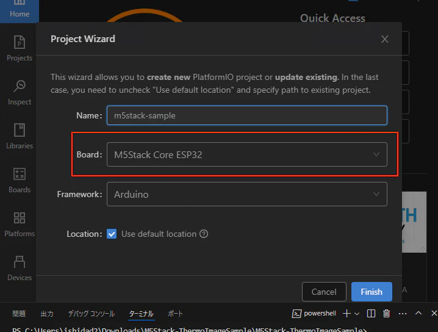This screenshot has width=438, height=332.
Task: Open the Devices section
Action: point(20,268)
